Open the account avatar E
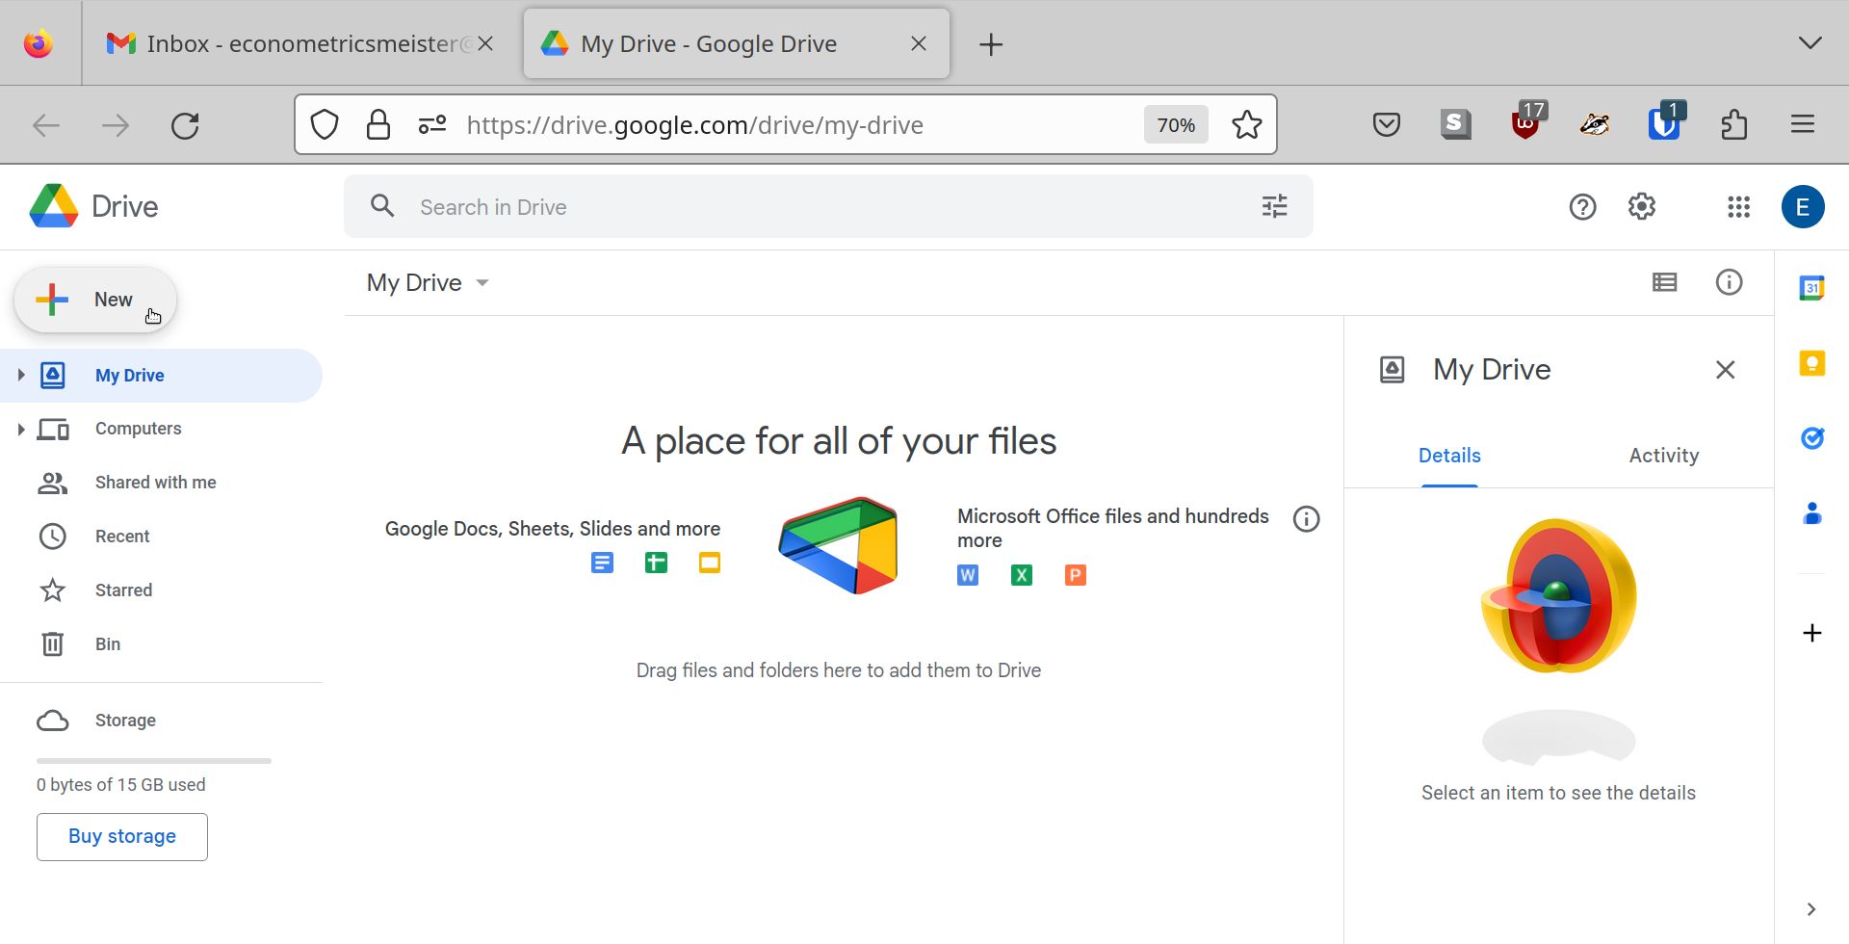Image resolution: width=1849 pixels, height=944 pixels. [1803, 207]
